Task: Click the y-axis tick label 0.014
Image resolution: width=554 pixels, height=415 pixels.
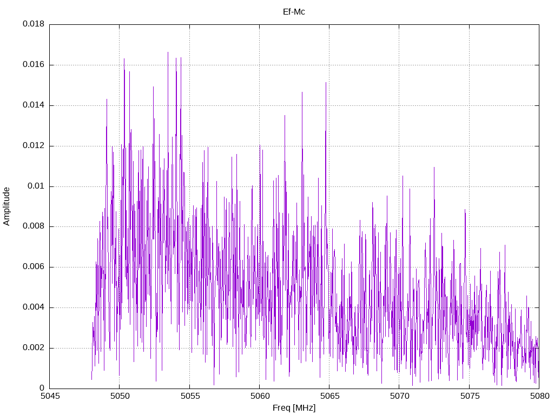Action: 34,105
